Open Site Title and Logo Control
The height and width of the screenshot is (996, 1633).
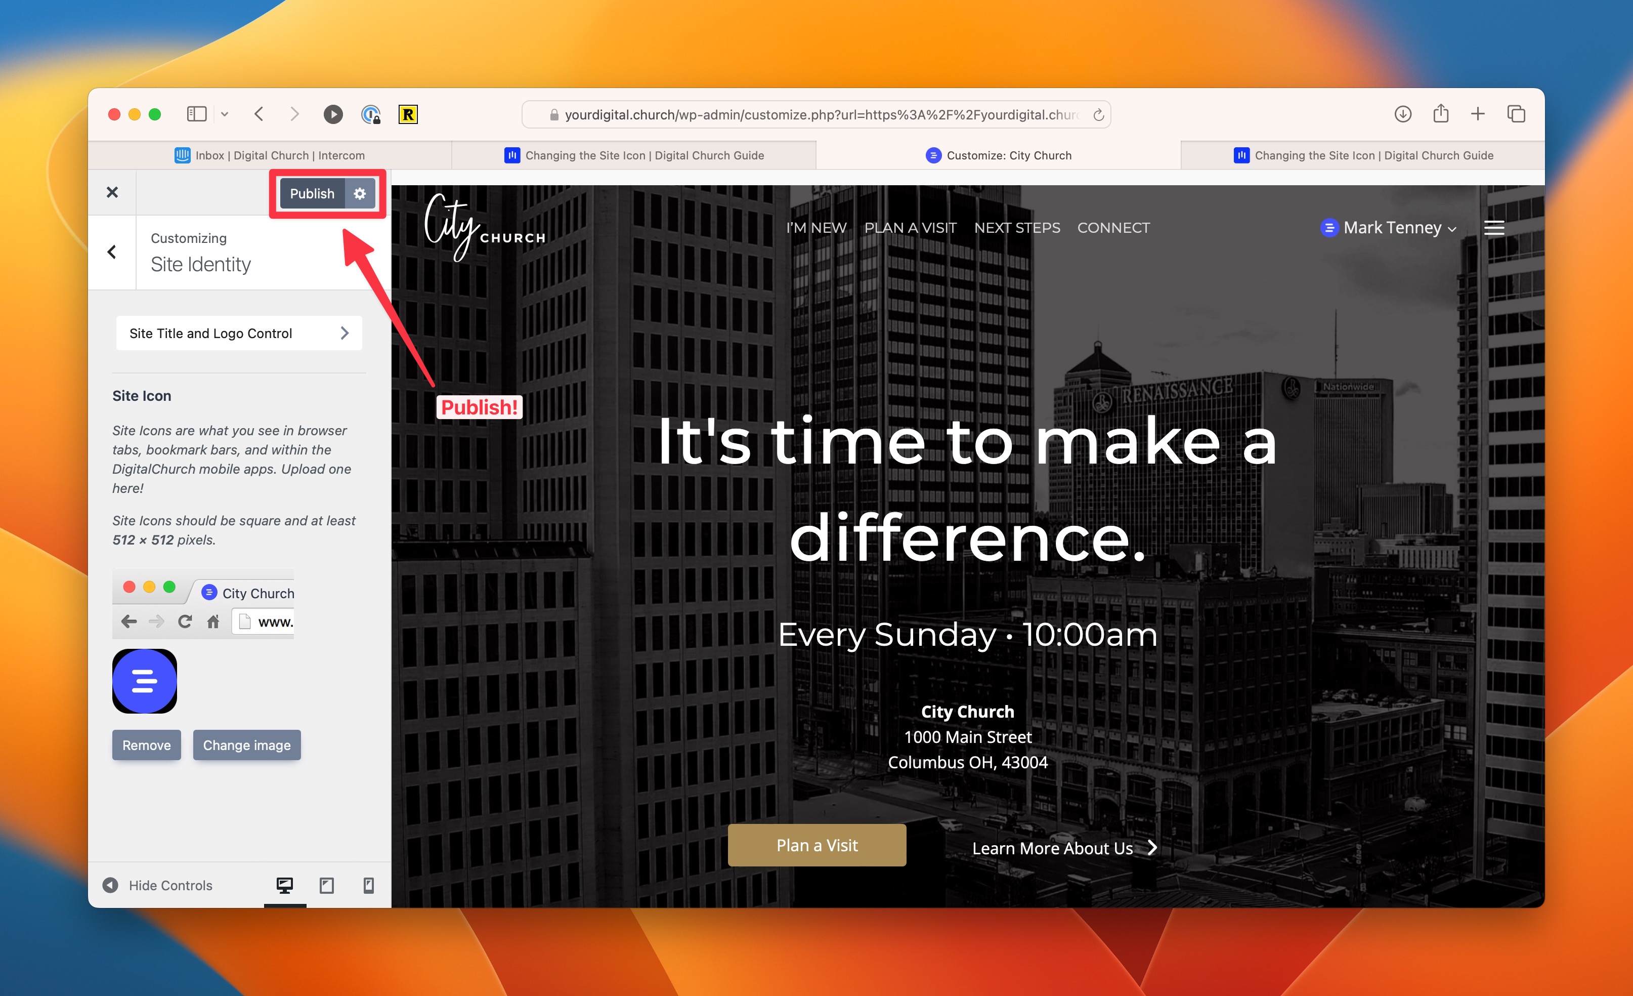239,333
